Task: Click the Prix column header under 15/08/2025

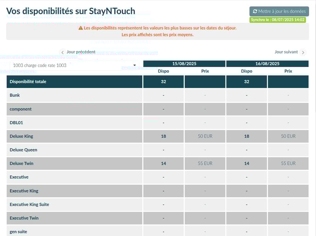Action: point(205,71)
